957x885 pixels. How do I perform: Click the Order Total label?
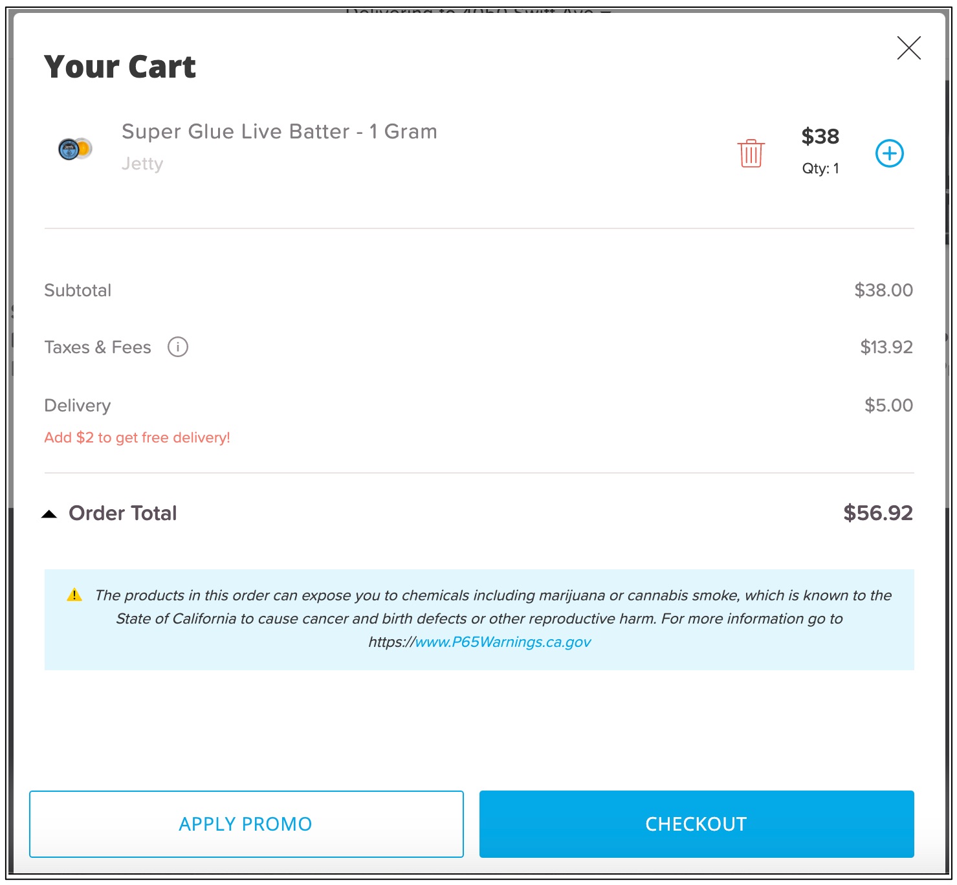[x=123, y=513]
